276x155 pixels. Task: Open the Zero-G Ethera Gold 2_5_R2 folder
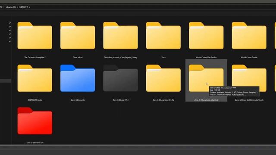tap(163, 78)
